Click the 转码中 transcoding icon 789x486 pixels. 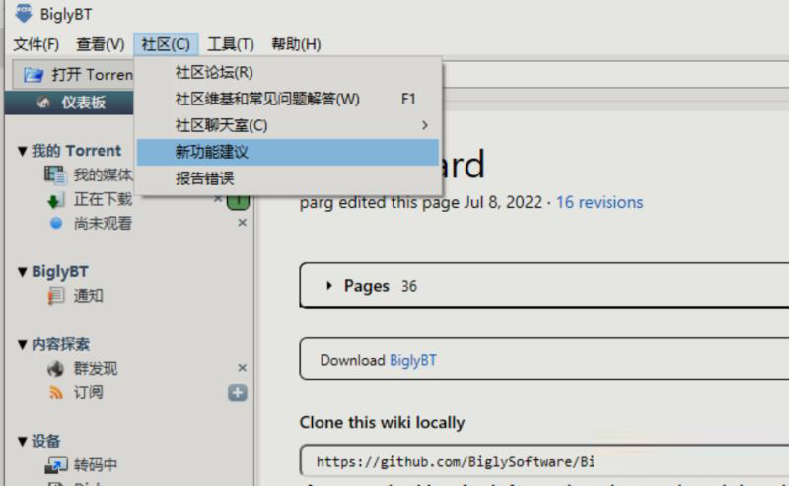click(x=56, y=465)
